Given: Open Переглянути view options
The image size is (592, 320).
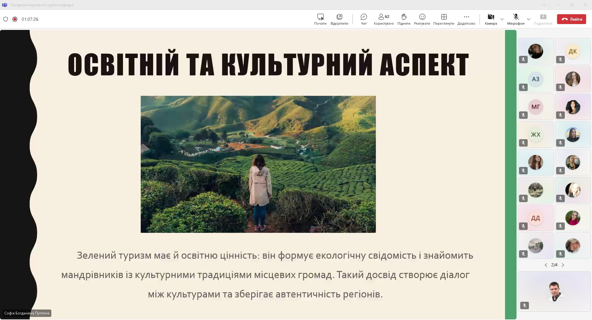Looking at the screenshot, I should coord(444,19).
